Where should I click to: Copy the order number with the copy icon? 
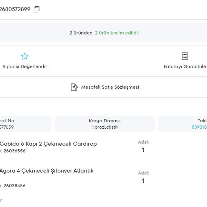37,9
